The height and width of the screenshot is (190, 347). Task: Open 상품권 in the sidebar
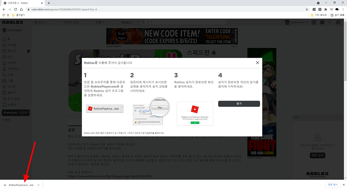coord(9,105)
